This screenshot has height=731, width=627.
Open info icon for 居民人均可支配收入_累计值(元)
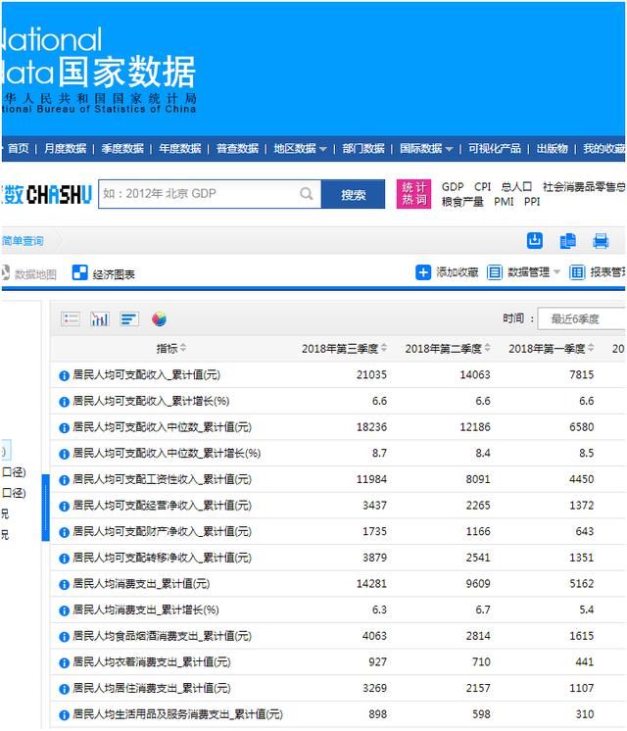click(64, 375)
